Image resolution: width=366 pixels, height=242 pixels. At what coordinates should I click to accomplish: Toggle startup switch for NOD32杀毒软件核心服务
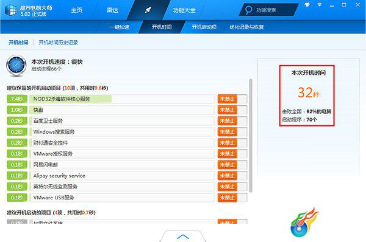tap(232, 99)
